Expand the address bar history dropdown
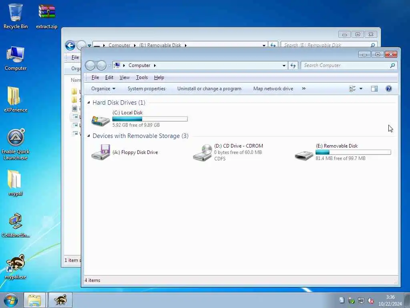Screen dimensions: 410x308 click(284, 65)
